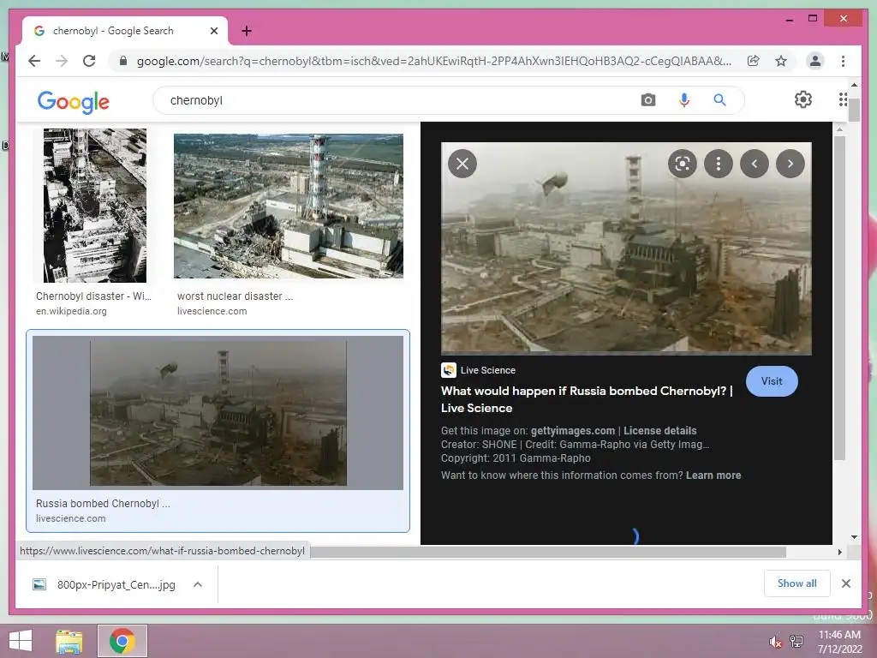Select the Russia bombed Chernobyl thumbnail
The image size is (877, 658).
(x=218, y=413)
